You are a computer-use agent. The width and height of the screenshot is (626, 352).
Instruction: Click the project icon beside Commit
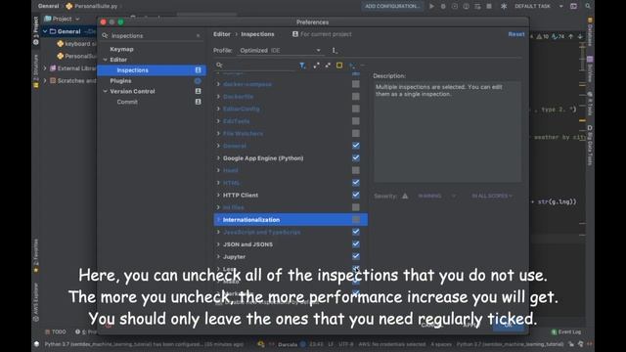(198, 102)
